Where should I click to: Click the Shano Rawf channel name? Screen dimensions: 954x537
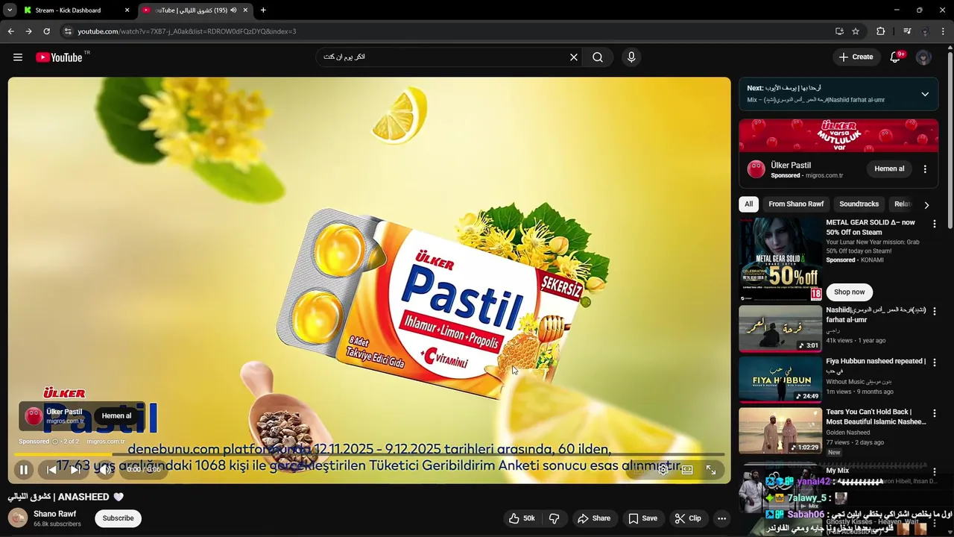click(x=55, y=514)
